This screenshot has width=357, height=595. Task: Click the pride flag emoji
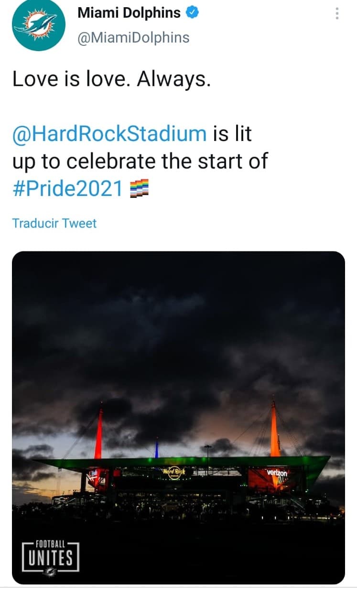coord(139,189)
